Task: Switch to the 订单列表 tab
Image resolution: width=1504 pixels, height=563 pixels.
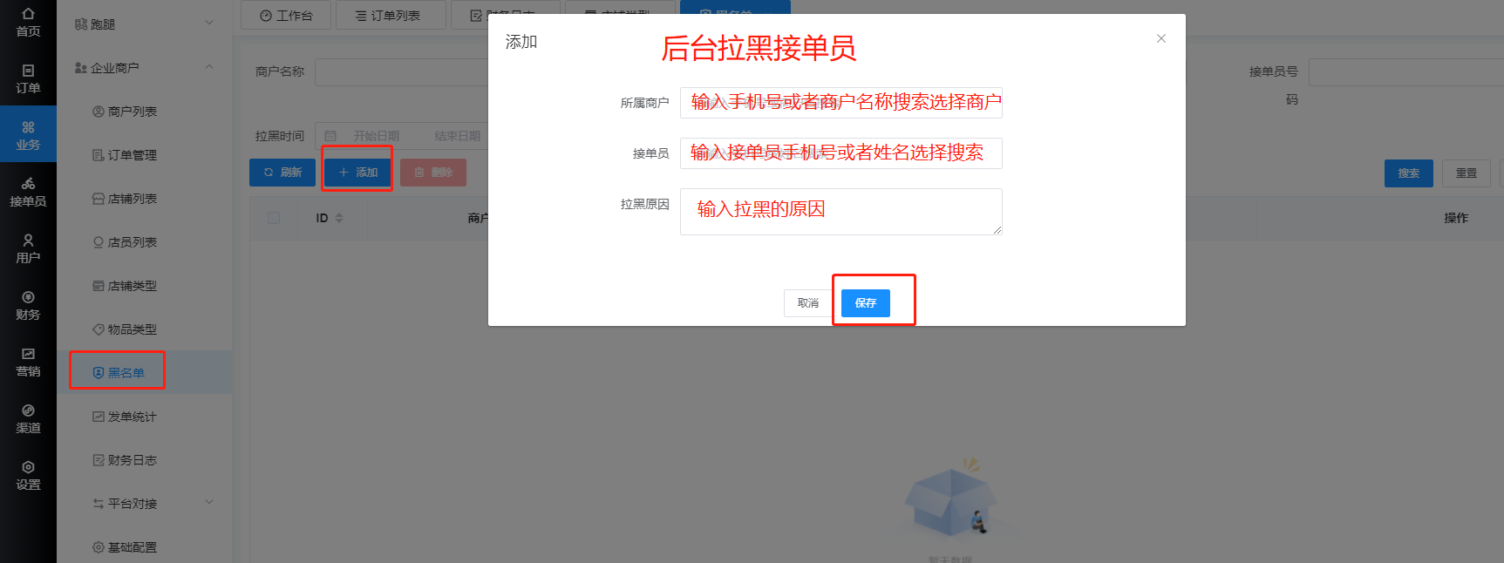Action: pos(391,15)
